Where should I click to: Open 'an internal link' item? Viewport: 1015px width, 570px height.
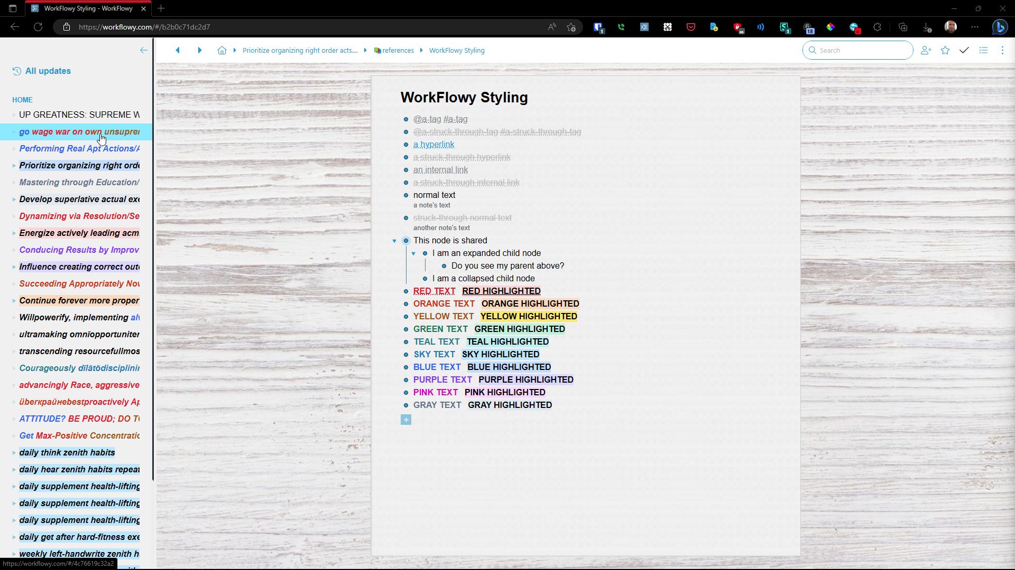[440, 170]
